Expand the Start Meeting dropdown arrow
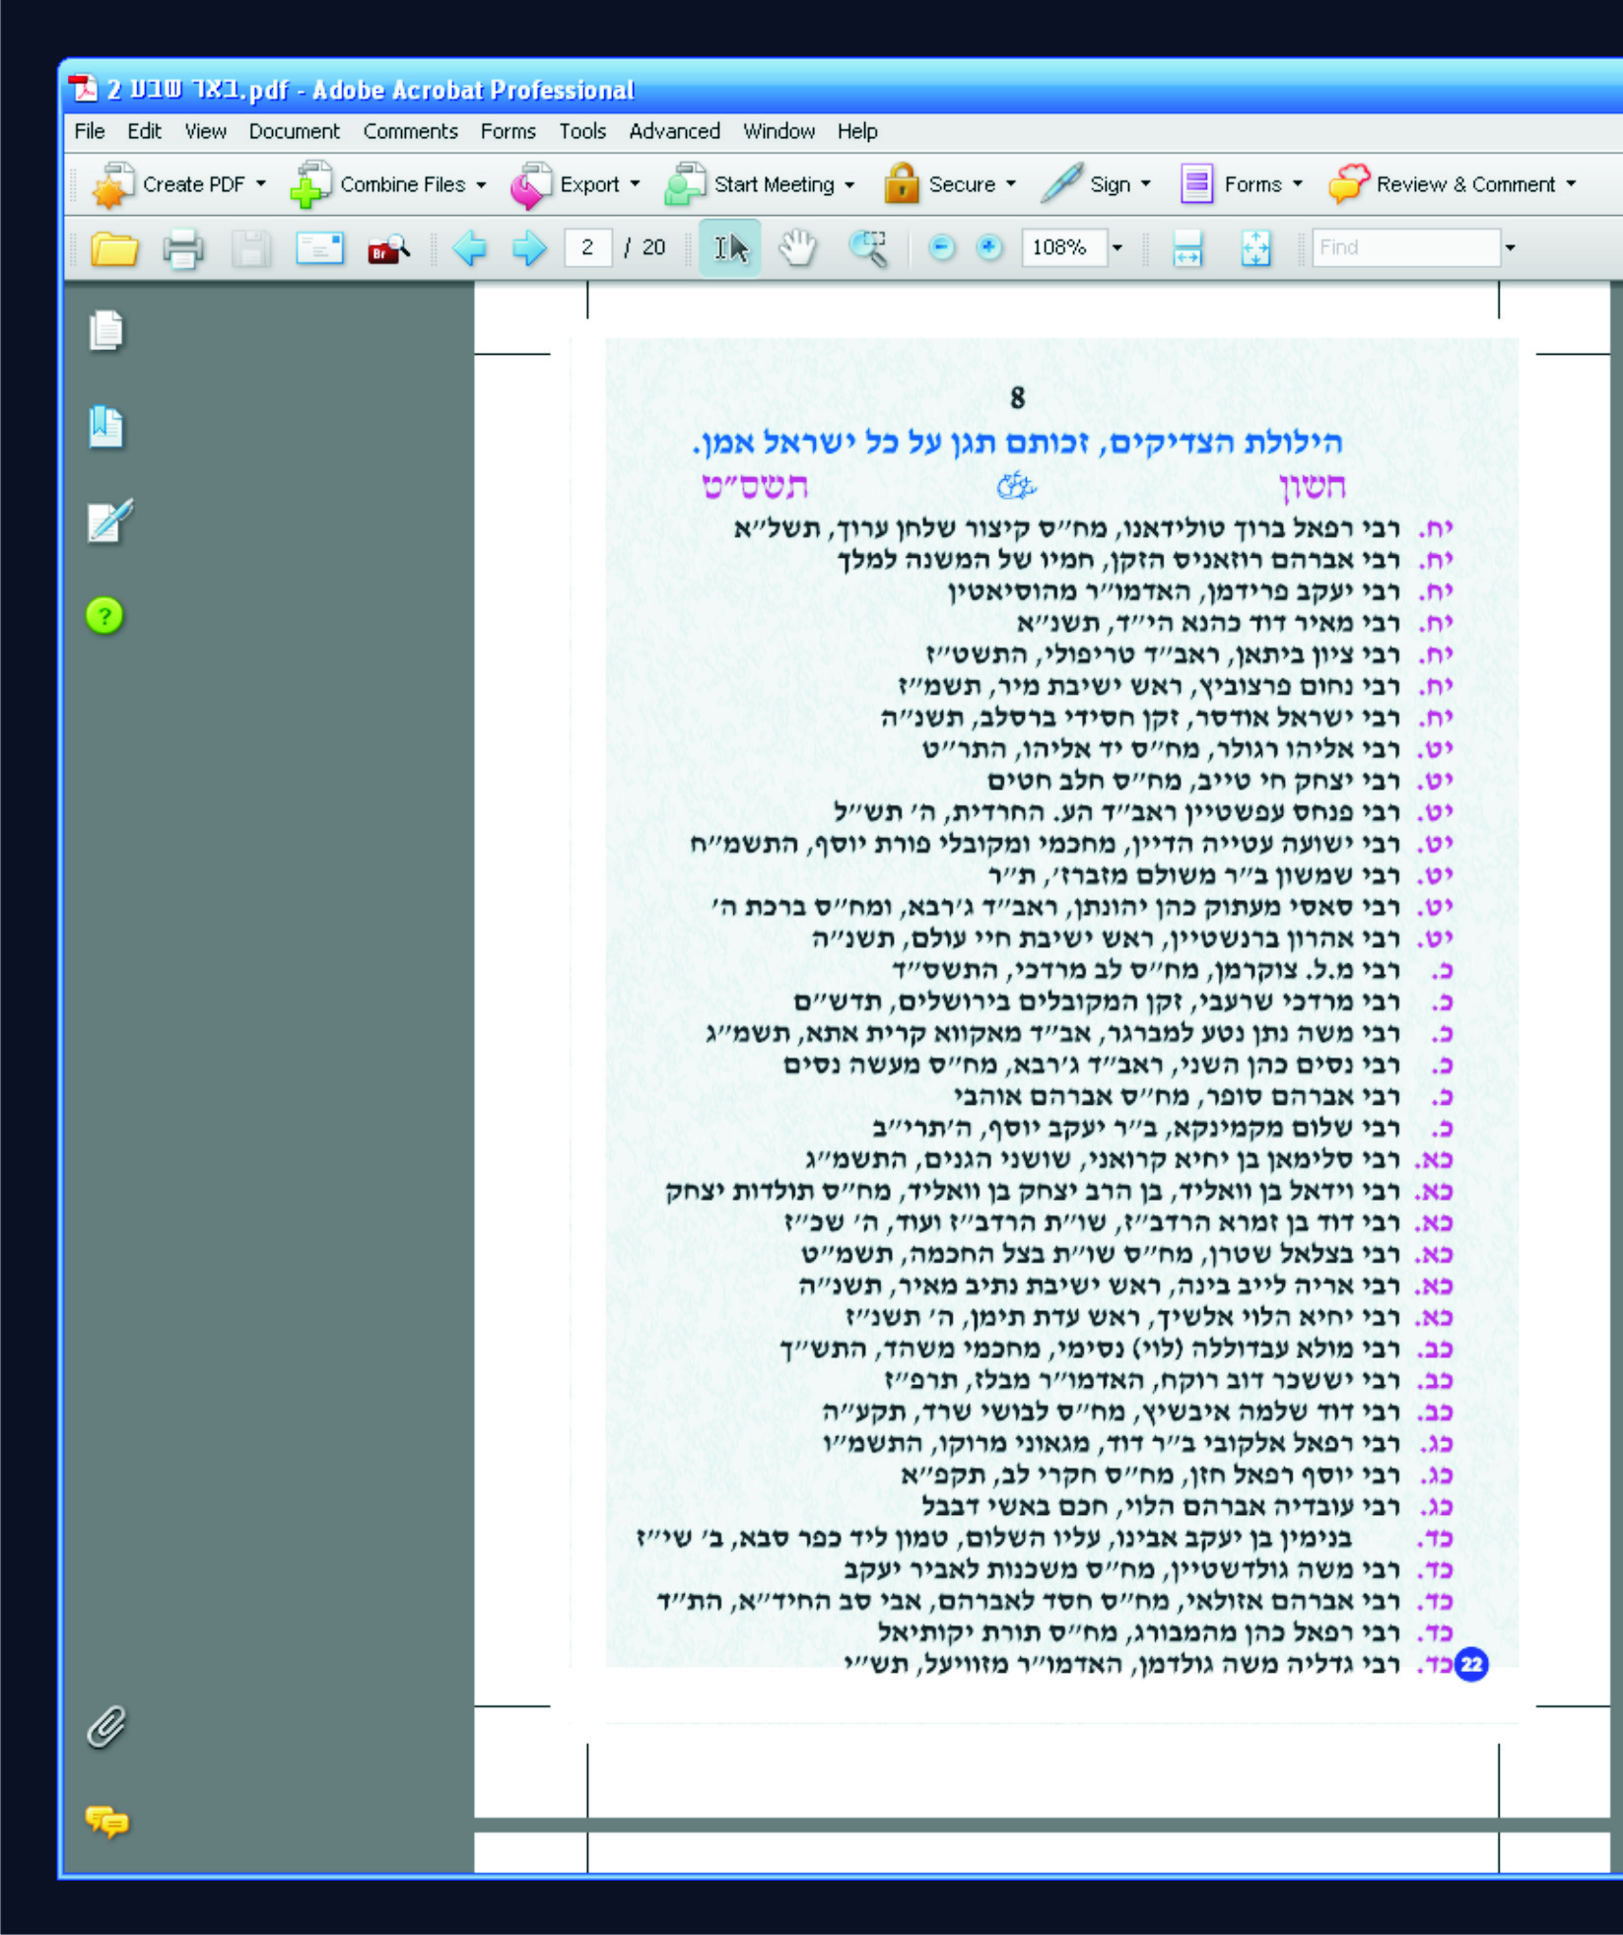Image resolution: width=1623 pixels, height=1935 pixels. [x=849, y=184]
